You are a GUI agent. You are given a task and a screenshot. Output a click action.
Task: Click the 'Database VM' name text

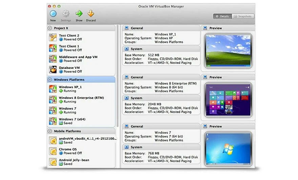coord(69,68)
